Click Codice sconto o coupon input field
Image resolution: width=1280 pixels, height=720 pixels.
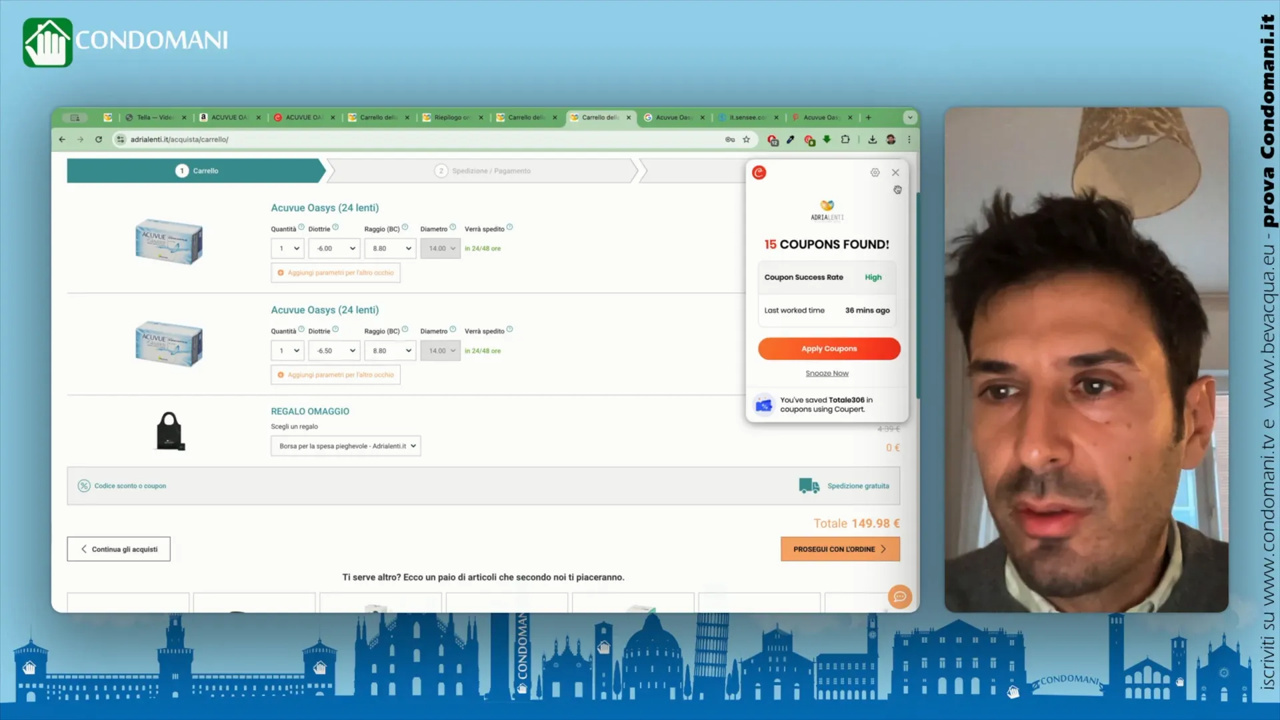[x=130, y=485]
